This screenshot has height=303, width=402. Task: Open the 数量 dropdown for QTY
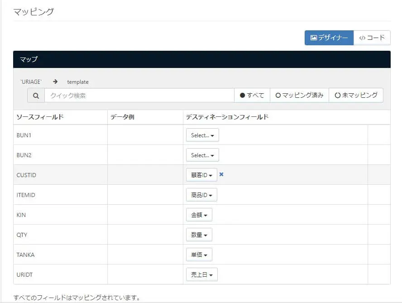199,235
